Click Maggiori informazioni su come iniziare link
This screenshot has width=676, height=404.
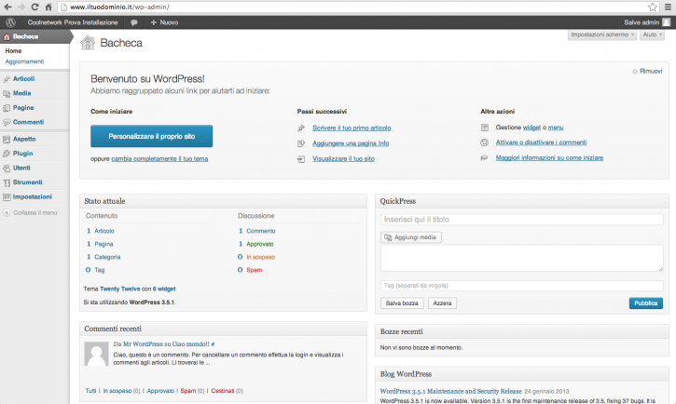549,158
